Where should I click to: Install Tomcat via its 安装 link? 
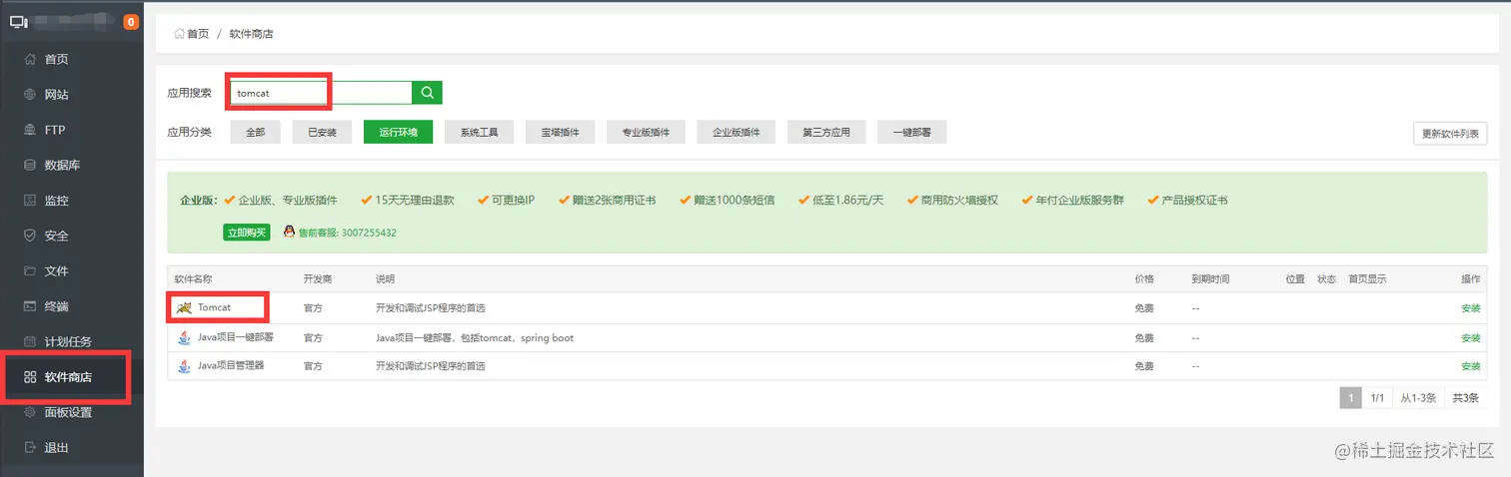coord(1470,308)
